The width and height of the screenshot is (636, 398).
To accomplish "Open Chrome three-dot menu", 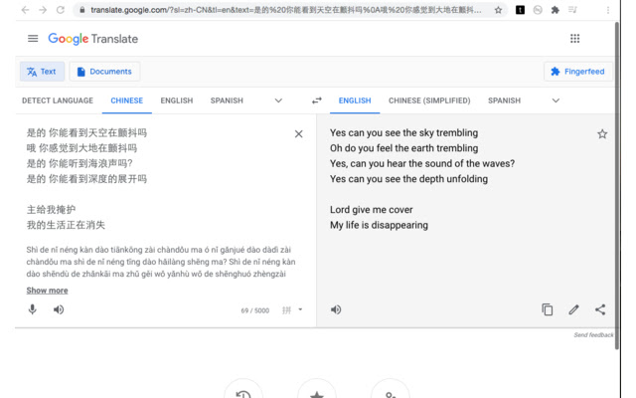I will pos(607,10).
